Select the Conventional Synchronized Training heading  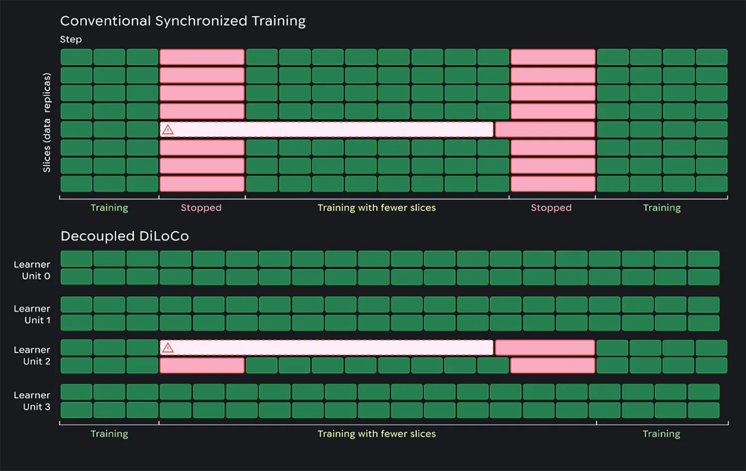(183, 21)
